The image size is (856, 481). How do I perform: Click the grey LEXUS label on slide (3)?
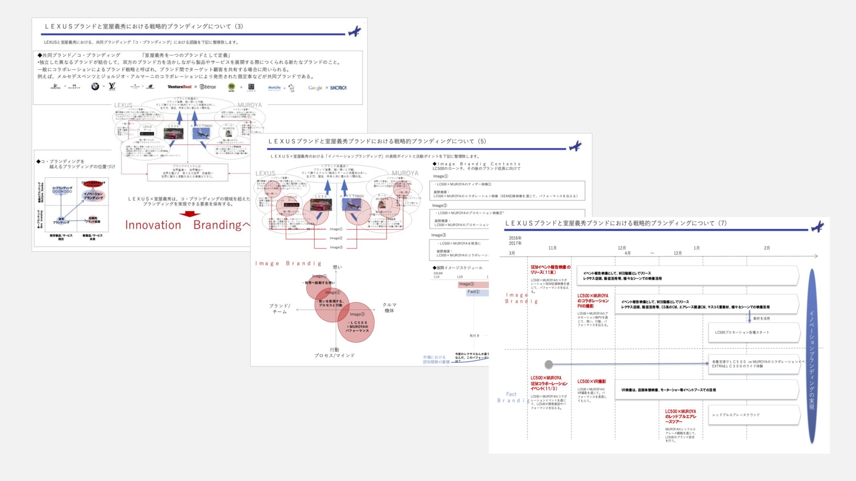(123, 106)
